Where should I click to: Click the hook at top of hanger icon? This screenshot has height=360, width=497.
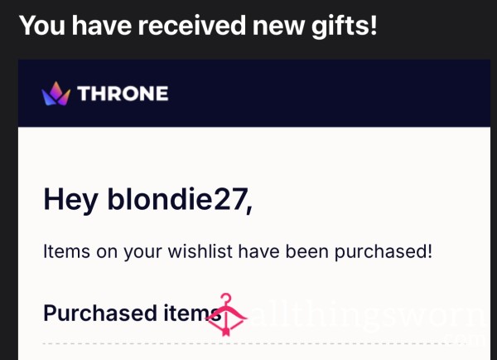tap(226, 299)
